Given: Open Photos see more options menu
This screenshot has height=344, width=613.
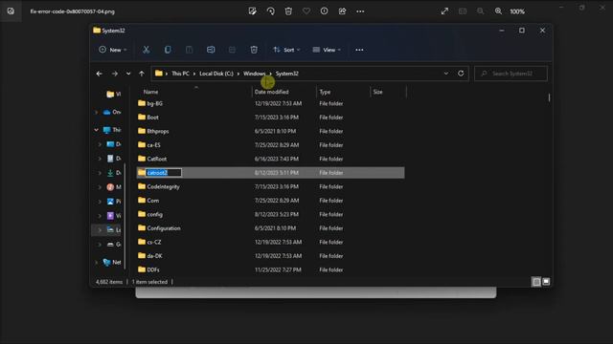Looking at the screenshot, I should (x=360, y=11).
